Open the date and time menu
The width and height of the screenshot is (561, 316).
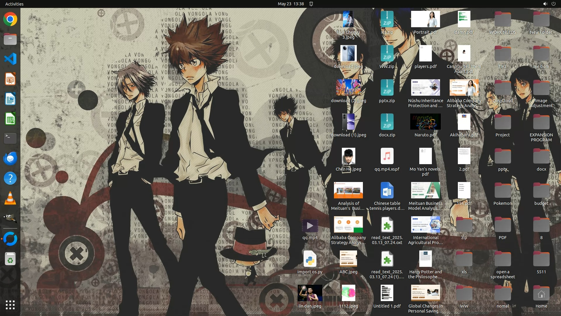pyautogui.click(x=290, y=4)
